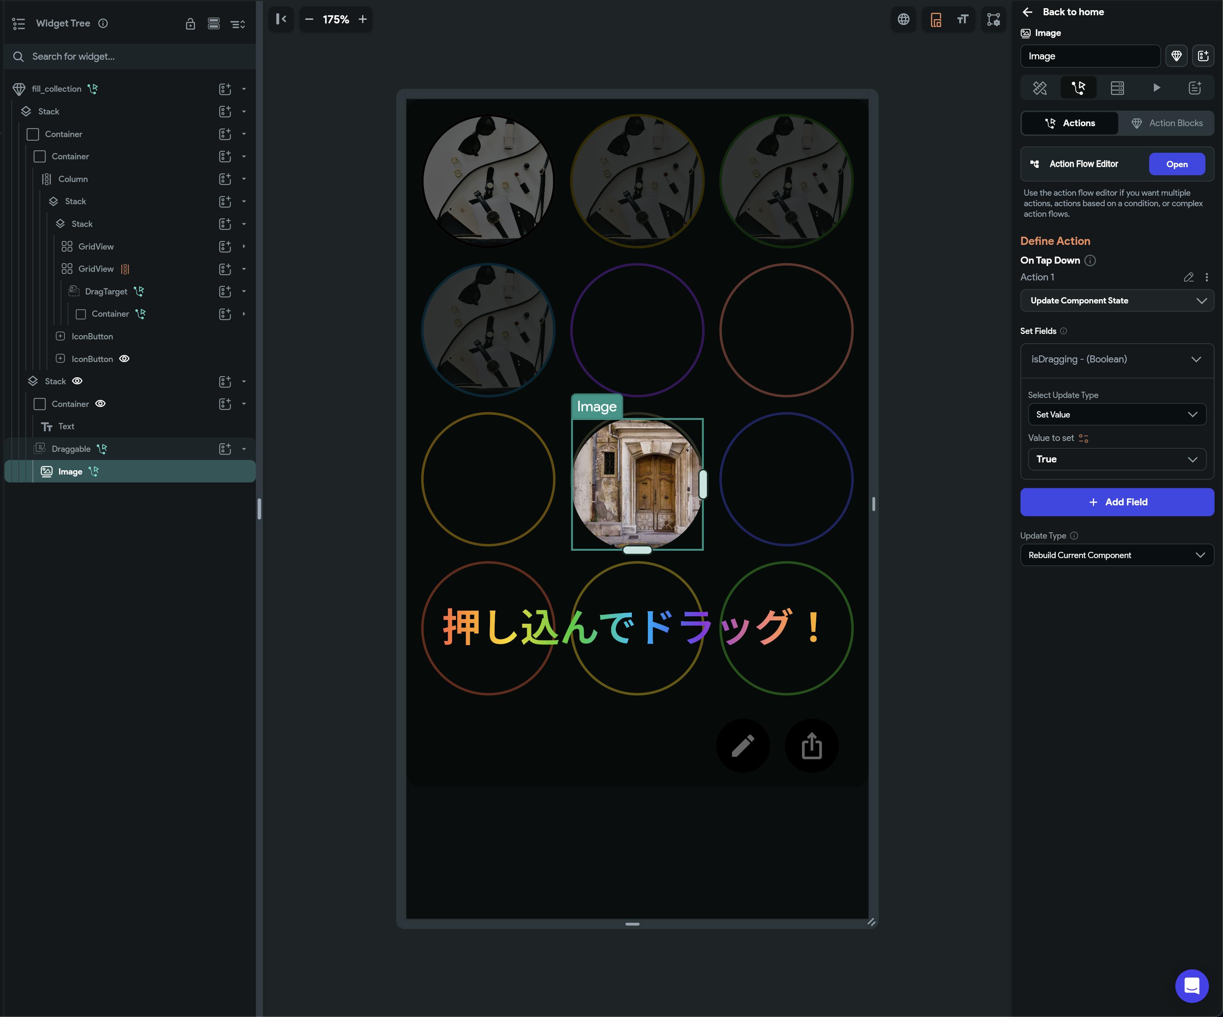Click the Add Field button

coord(1116,502)
